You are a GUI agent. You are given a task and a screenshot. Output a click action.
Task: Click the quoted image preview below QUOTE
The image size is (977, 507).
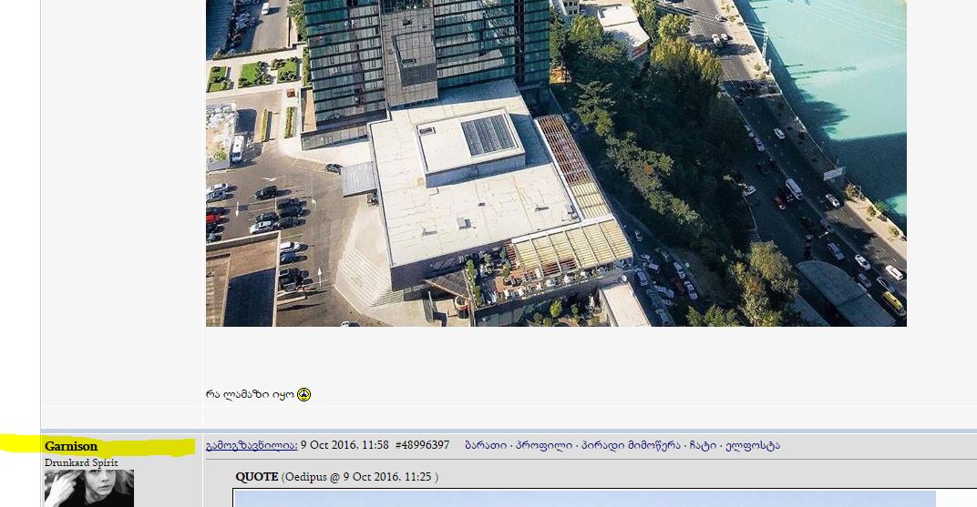tap(584, 498)
